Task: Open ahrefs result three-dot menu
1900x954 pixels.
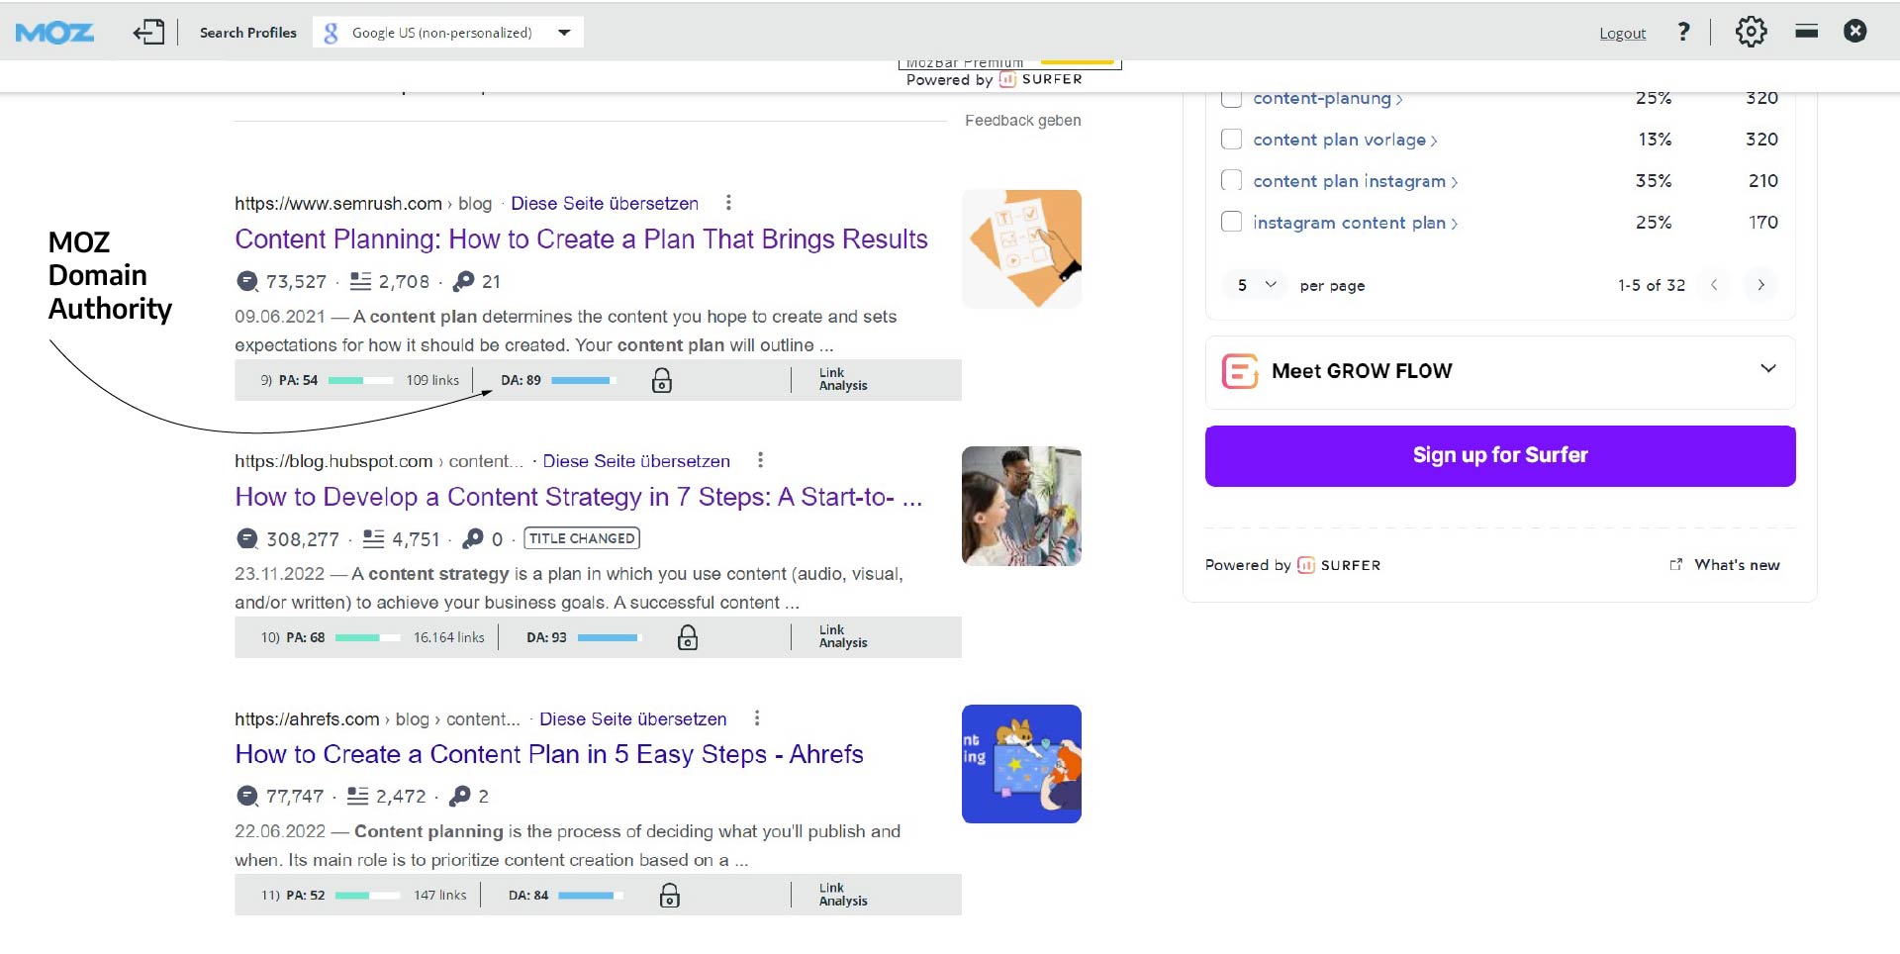Action: coord(757,718)
